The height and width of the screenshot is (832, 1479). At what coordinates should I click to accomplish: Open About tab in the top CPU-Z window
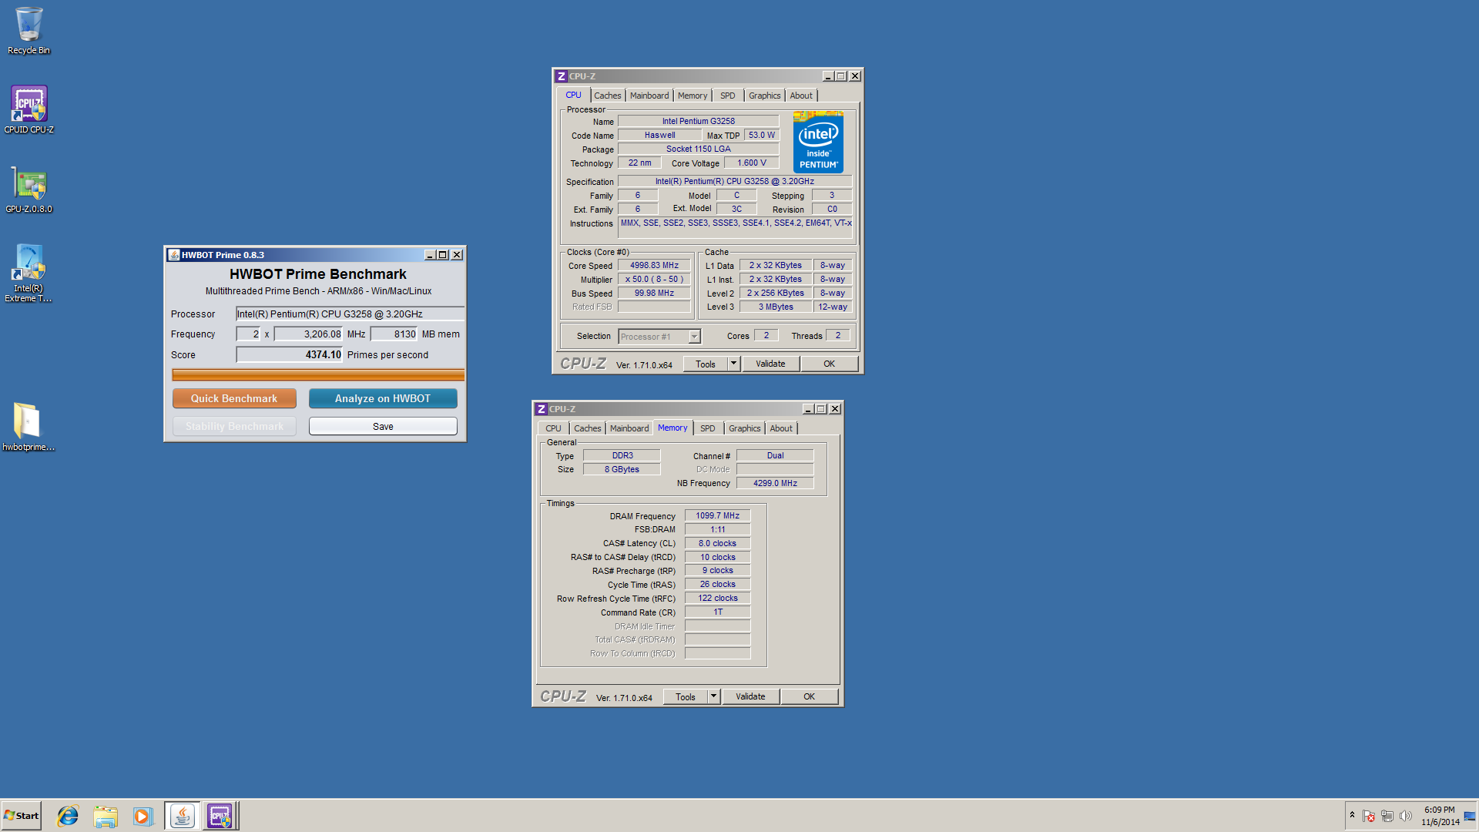coord(801,96)
